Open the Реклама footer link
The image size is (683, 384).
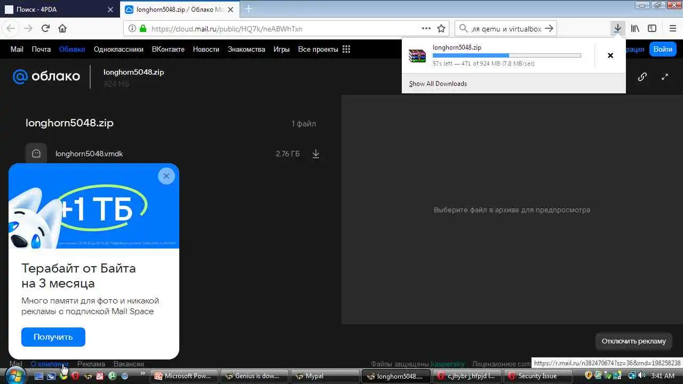coord(91,364)
